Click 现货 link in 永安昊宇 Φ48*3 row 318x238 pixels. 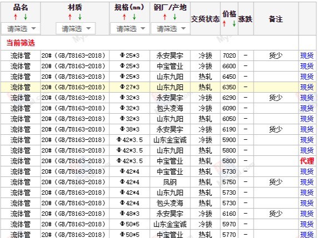(307, 214)
